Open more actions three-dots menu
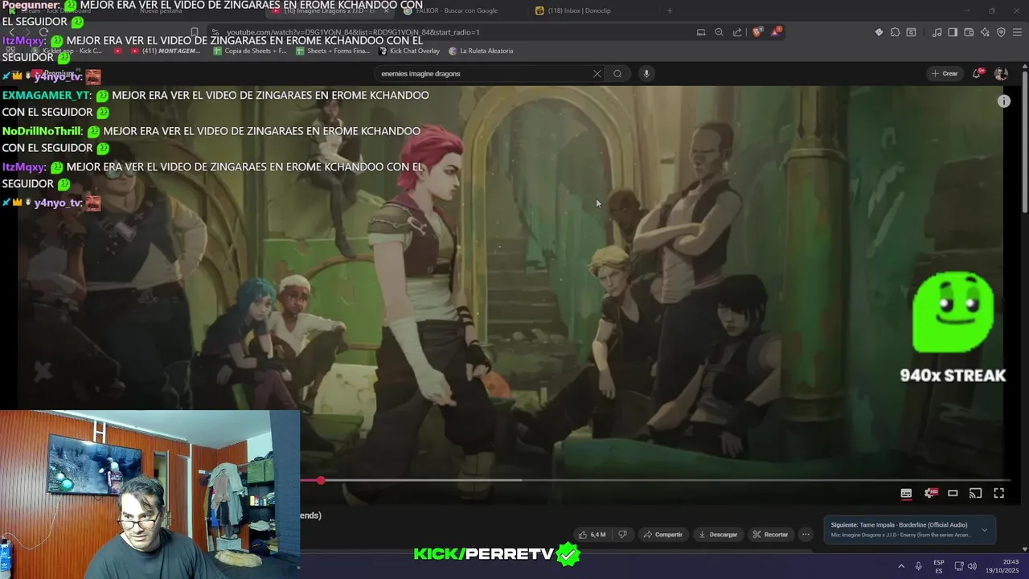 pyautogui.click(x=806, y=534)
